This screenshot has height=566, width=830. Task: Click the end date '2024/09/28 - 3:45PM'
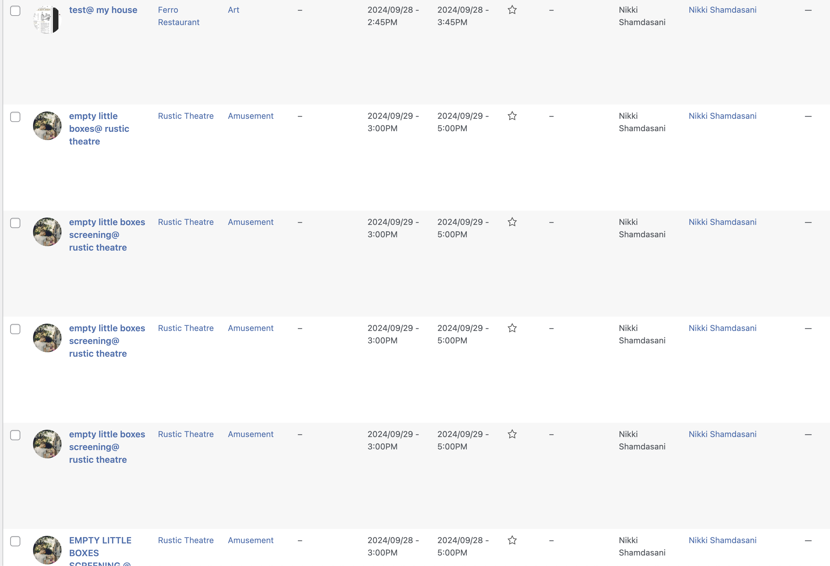[x=463, y=16]
